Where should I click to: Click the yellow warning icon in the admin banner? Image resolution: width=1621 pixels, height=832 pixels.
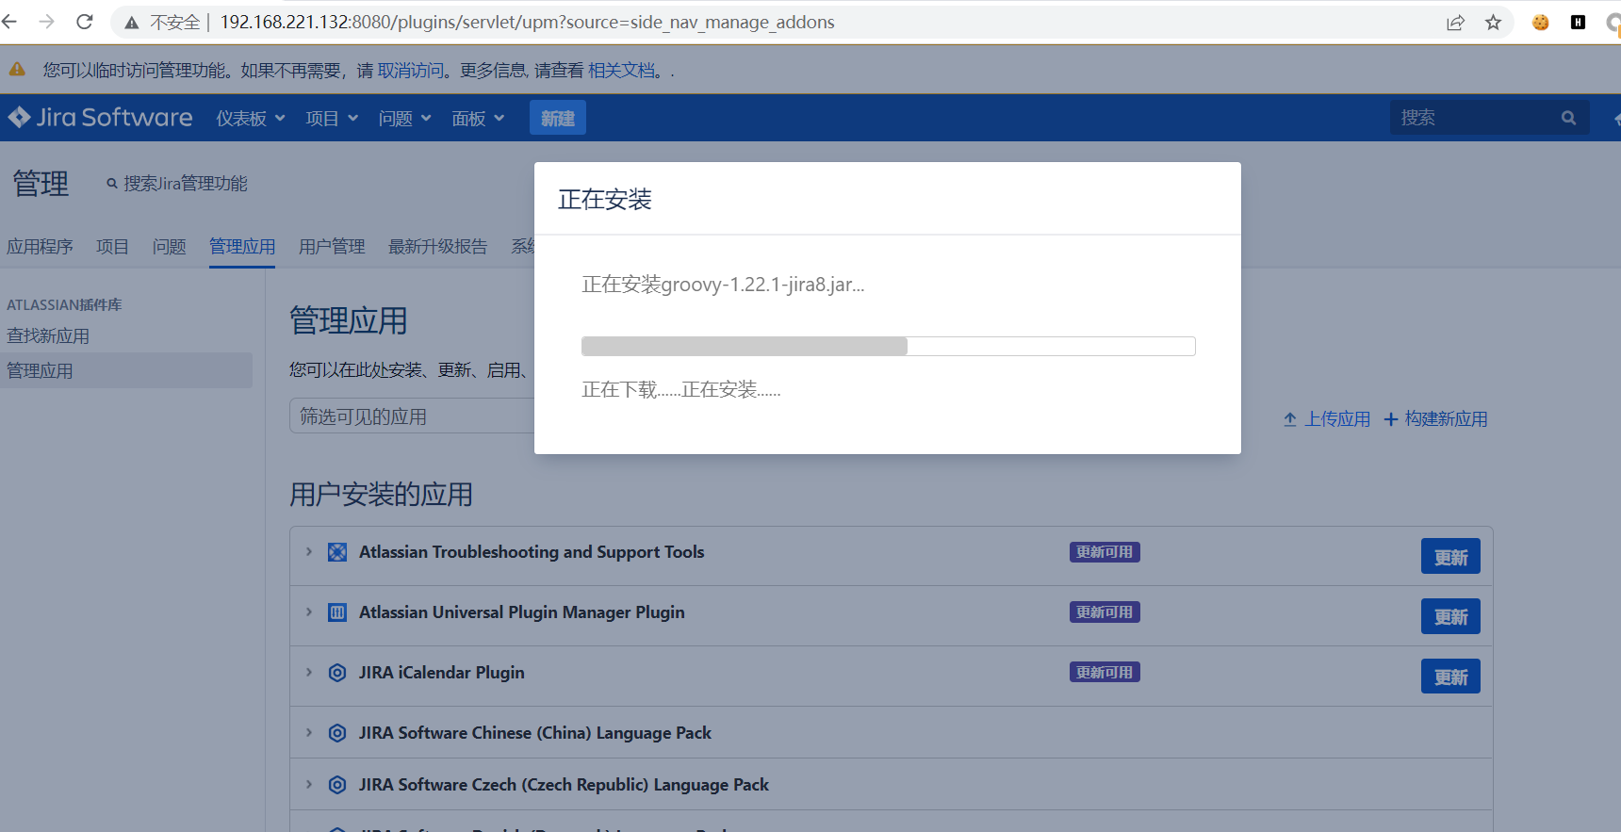tap(17, 70)
